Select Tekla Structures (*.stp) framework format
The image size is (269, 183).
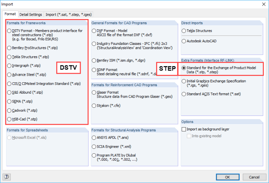click(x=9, y=57)
